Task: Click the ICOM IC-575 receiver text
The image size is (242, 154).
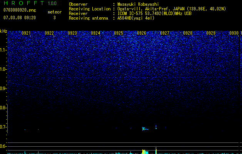Action: tap(154, 13)
